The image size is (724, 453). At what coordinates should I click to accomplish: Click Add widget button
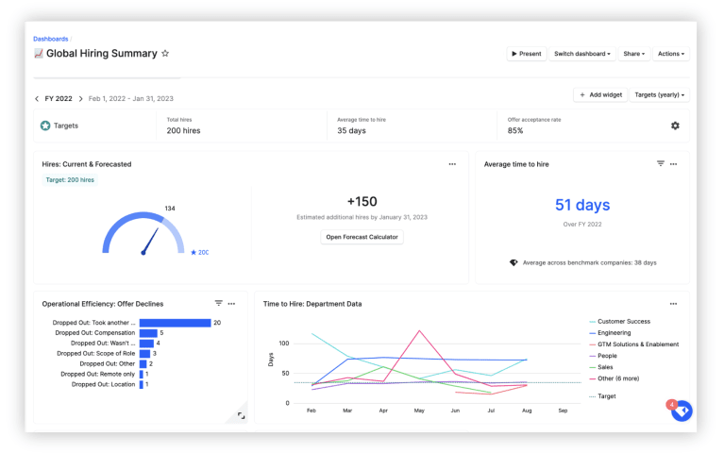tap(600, 95)
